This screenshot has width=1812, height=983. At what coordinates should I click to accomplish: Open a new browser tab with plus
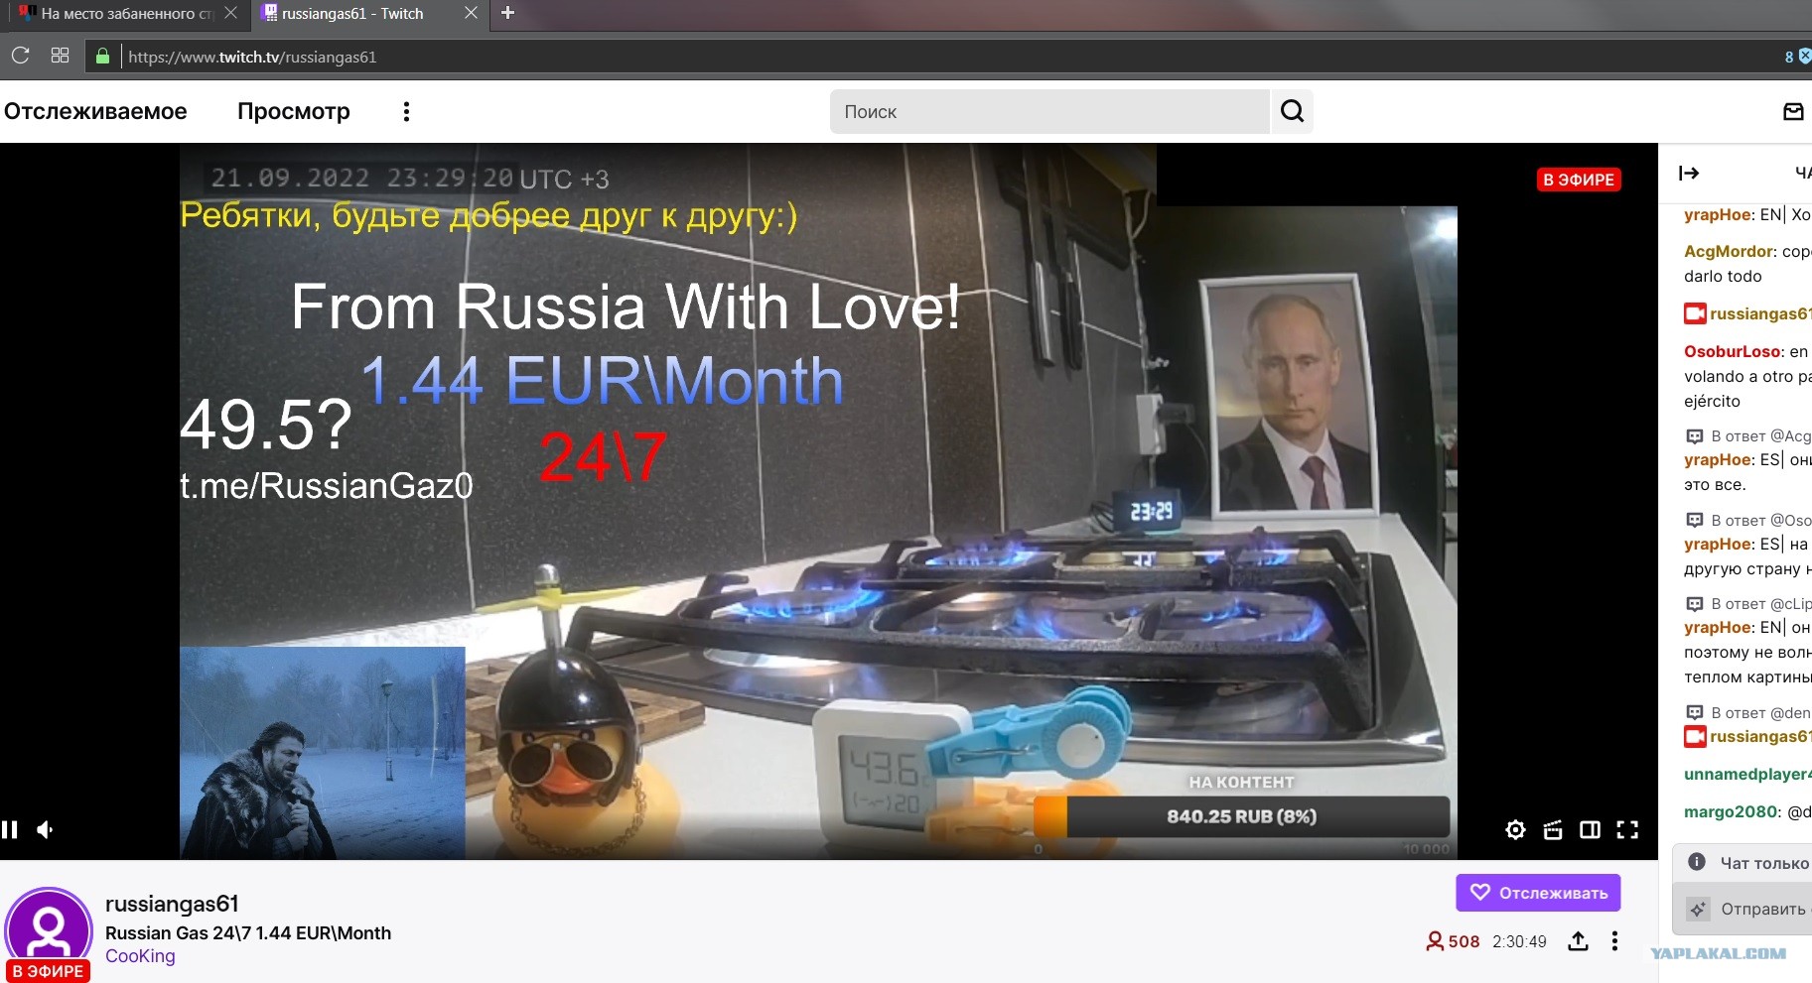click(x=507, y=13)
